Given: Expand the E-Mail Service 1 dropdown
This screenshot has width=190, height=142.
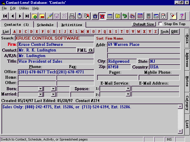Looking at the screenshot, I should pos(128,89).
